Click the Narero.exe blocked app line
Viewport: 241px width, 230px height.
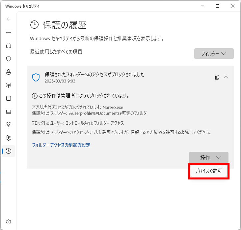[77, 107]
